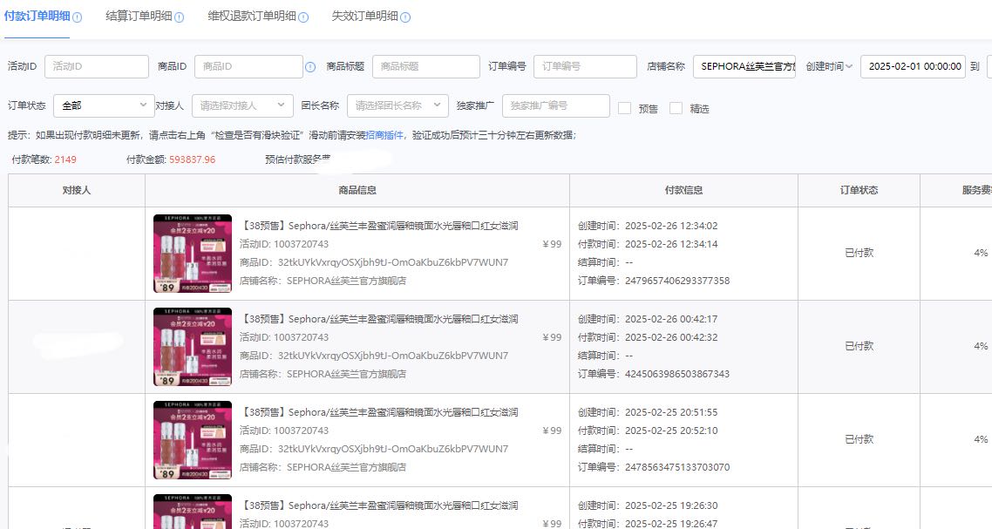This screenshot has width=992, height=529.
Task: Click info icon beside 失效订单明细
Action: point(405,17)
